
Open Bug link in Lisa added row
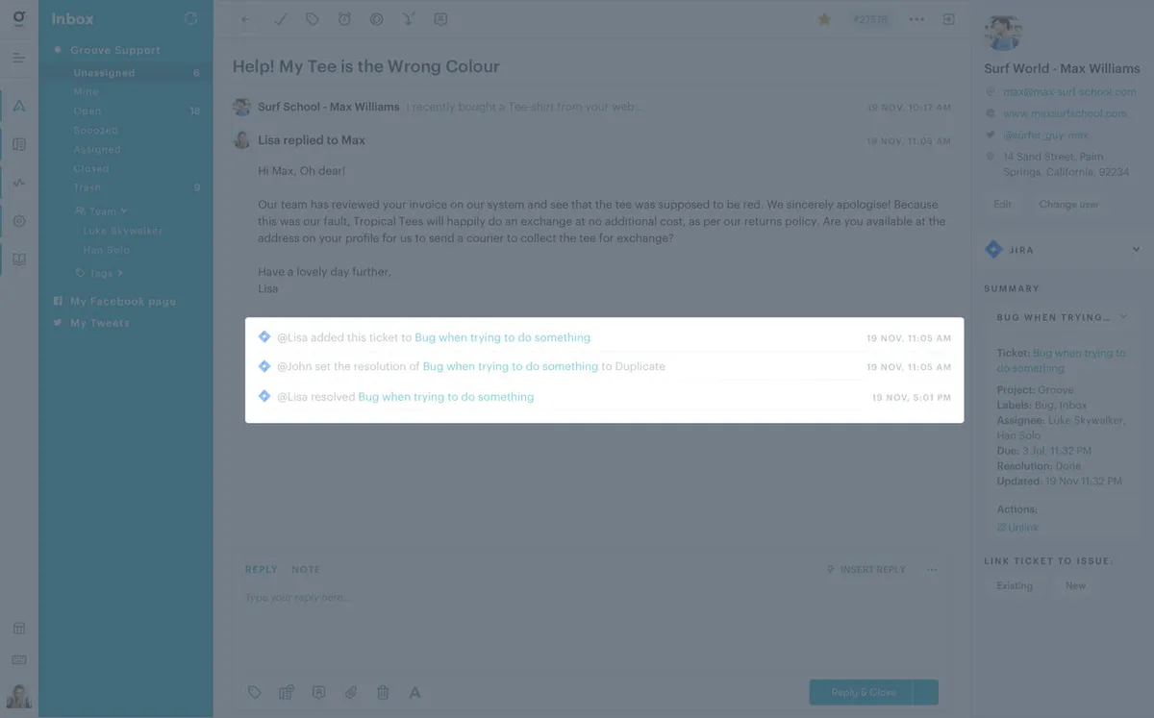[502, 337]
